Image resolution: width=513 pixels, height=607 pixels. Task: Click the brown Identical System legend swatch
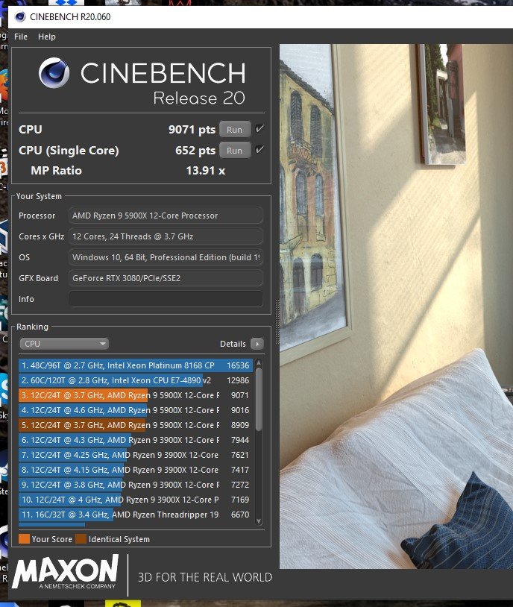(81, 539)
